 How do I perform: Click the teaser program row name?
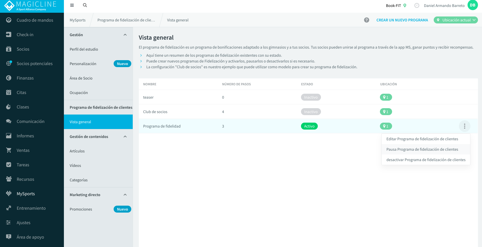[148, 97]
